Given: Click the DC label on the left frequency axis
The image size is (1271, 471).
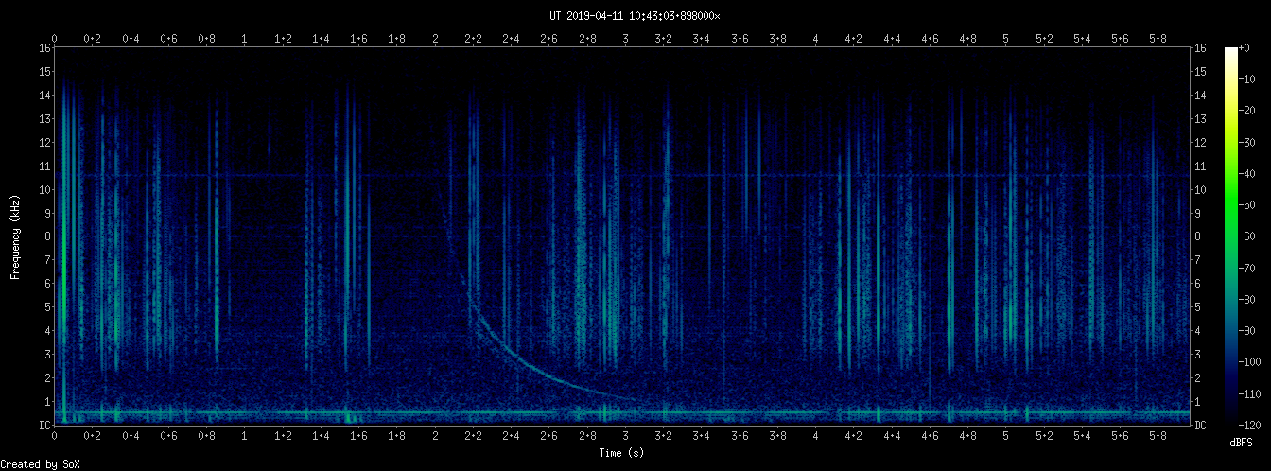Looking at the screenshot, I should pyautogui.click(x=44, y=426).
